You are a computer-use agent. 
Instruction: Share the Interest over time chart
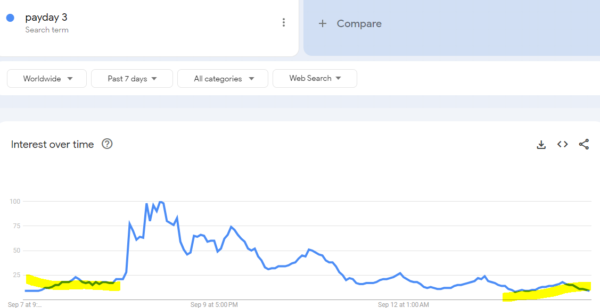583,144
